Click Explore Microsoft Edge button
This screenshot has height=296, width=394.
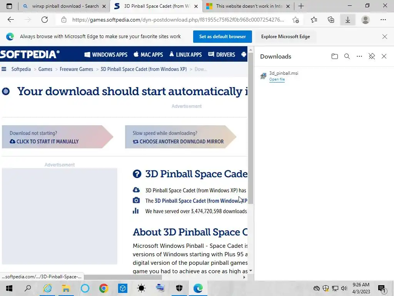point(285,37)
